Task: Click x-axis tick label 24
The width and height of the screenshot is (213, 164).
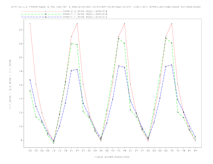Action: [77, 151]
